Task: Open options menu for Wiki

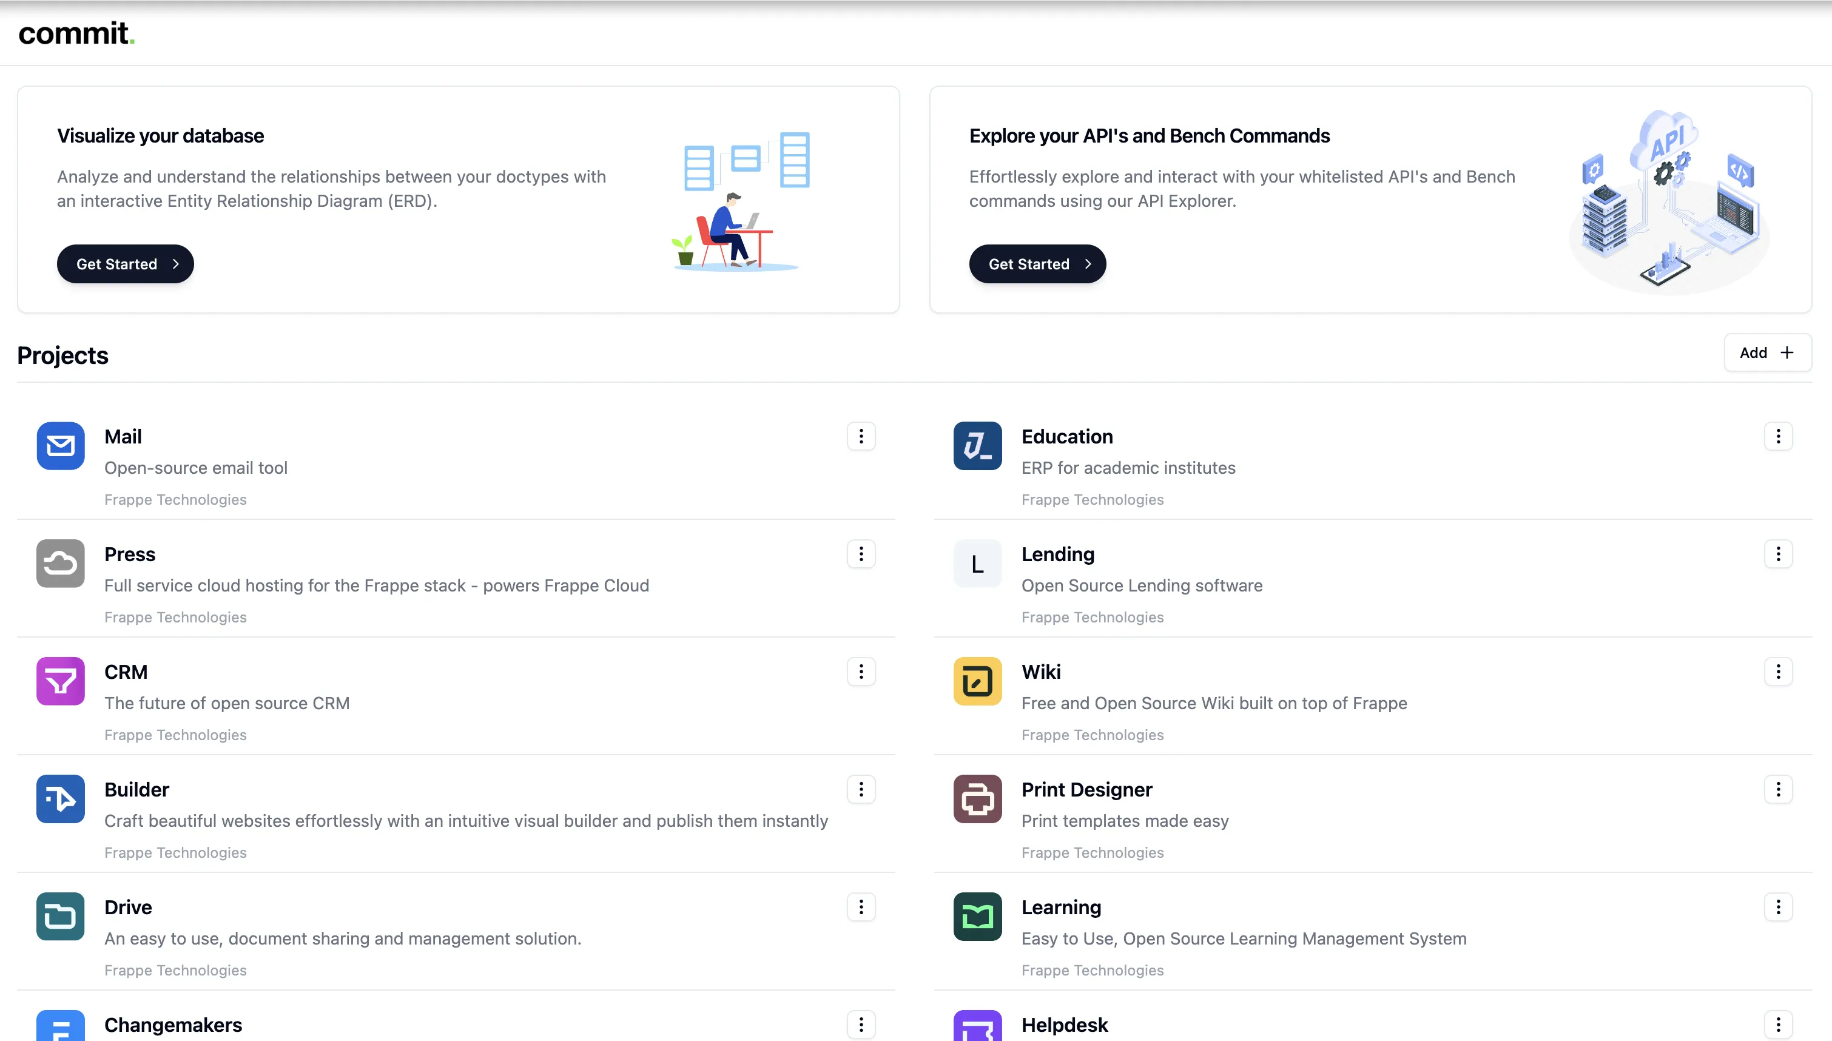Action: coord(1777,672)
